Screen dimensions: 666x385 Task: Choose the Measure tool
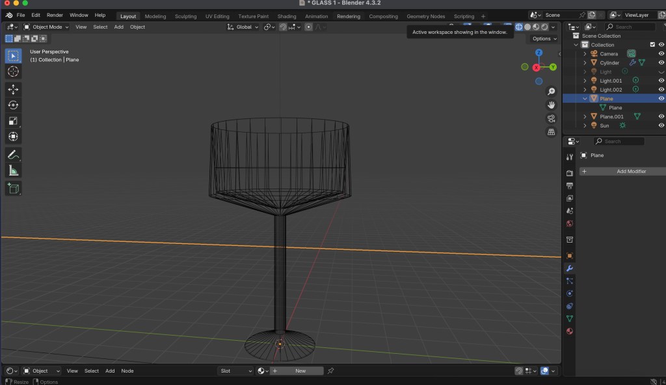13,170
